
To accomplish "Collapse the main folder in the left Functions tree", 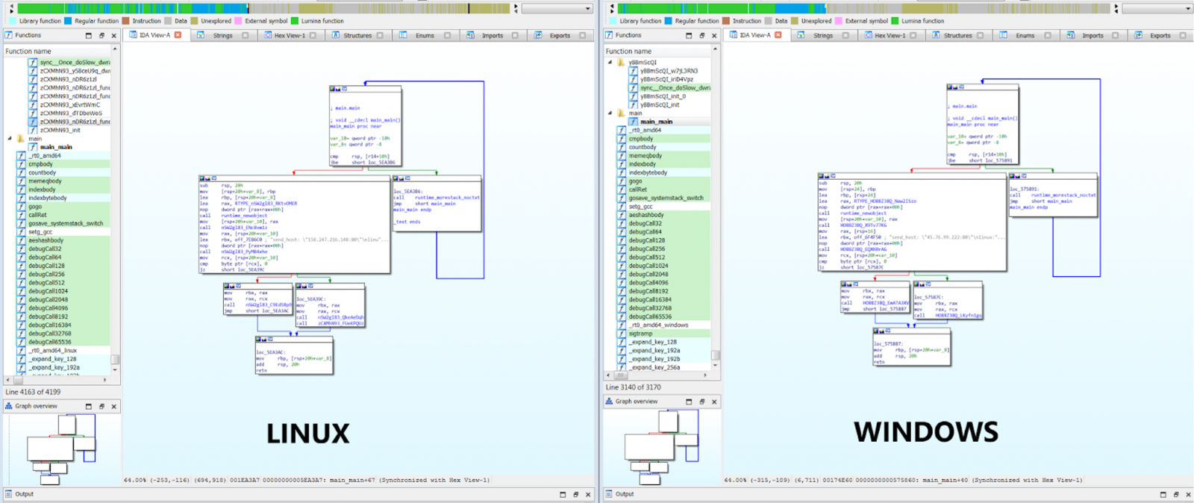I will [x=10, y=139].
